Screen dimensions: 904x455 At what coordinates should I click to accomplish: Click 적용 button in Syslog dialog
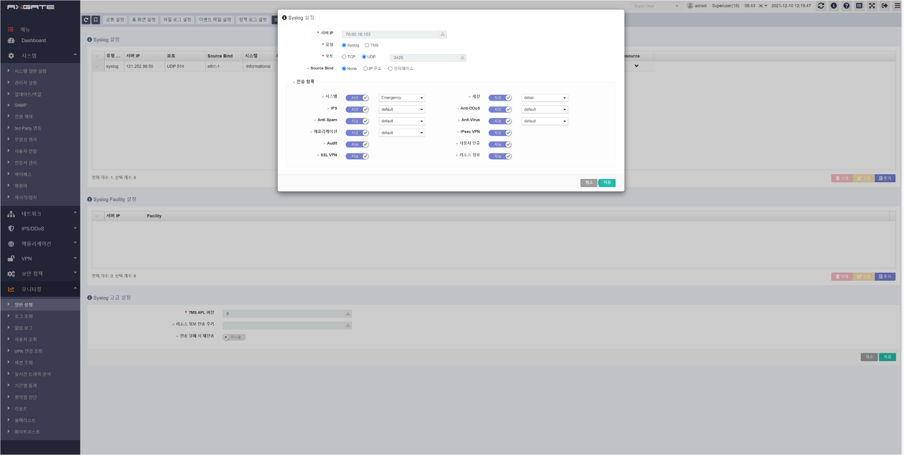[x=607, y=183]
